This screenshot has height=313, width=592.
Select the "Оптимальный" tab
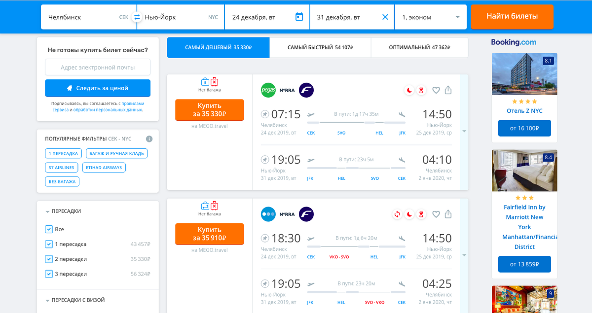419,48
